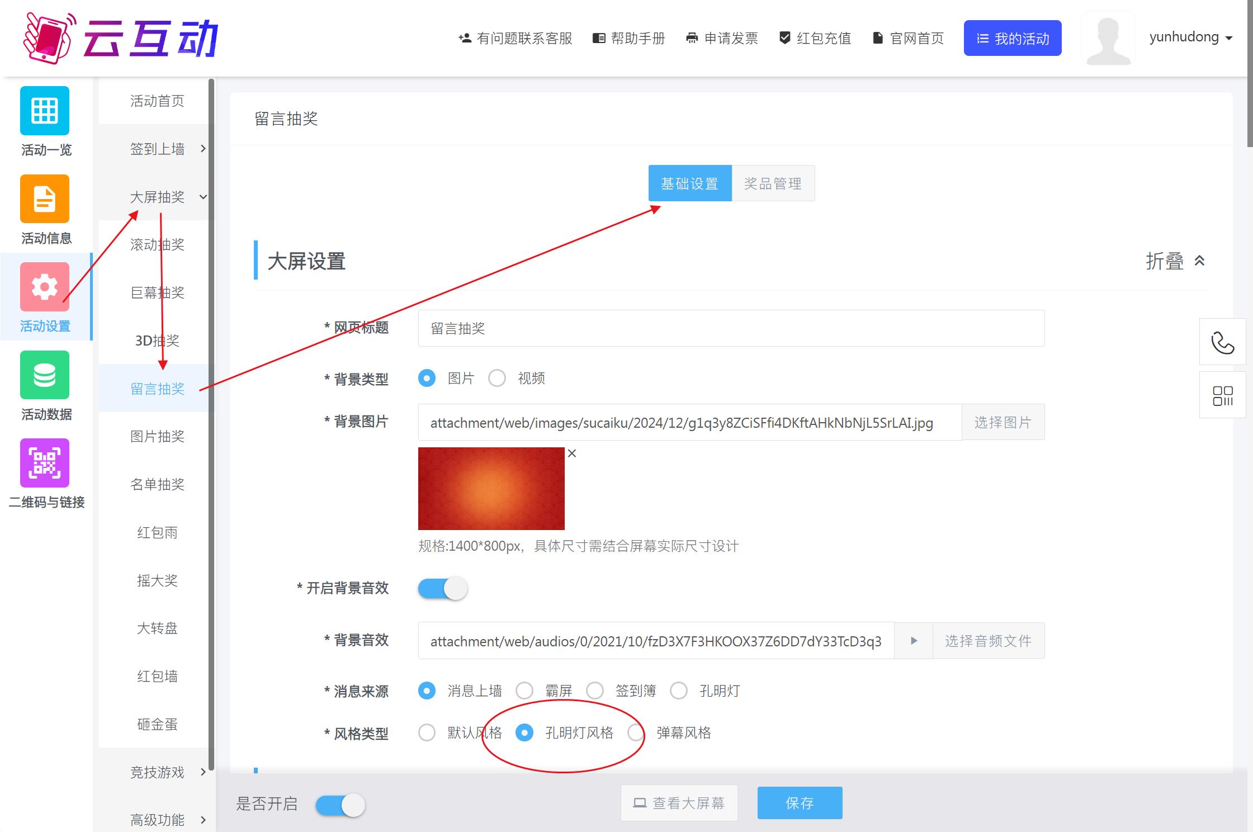Expand the 签到上墙 submenu
This screenshot has height=832, width=1253.
tap(157, 149)
